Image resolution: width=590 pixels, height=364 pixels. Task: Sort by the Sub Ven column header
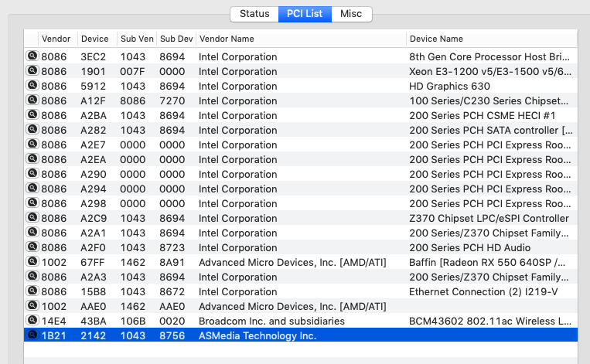point(137,39)
